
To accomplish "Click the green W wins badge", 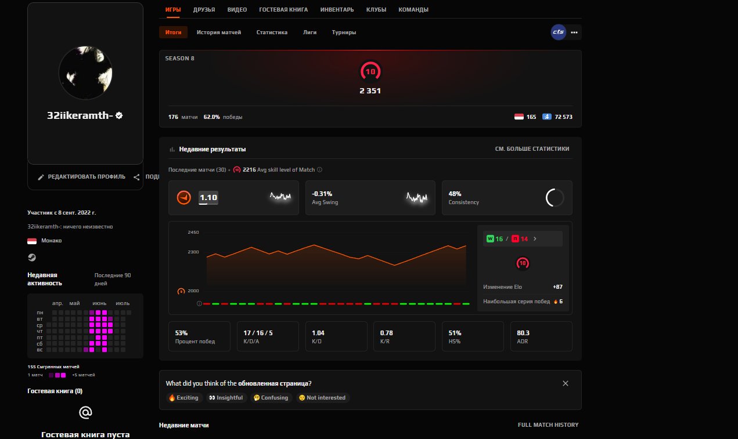I will [490, 239].
